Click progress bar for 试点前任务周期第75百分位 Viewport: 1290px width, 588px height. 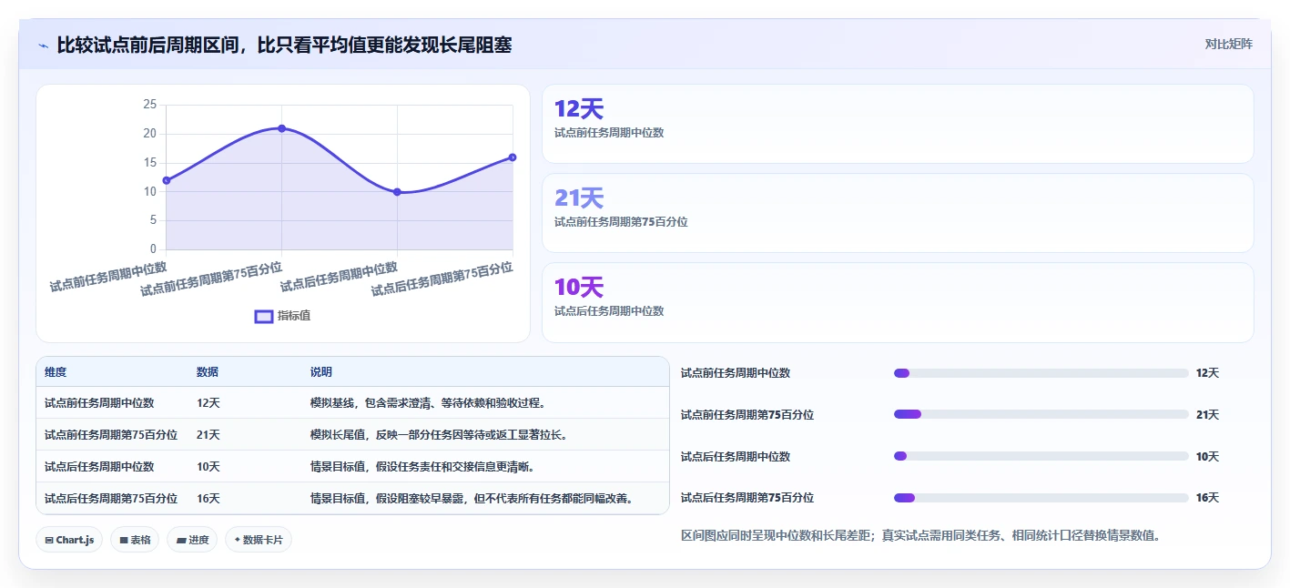click(1041, 415)
